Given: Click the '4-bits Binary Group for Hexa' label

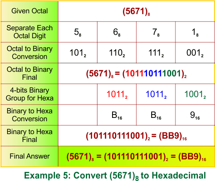Looking at the screenshot, I should click(x=30, y=94).
